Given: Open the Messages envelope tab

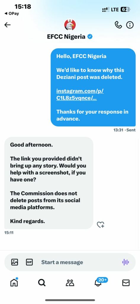Looking at the screenshot, I should point(126,283).
